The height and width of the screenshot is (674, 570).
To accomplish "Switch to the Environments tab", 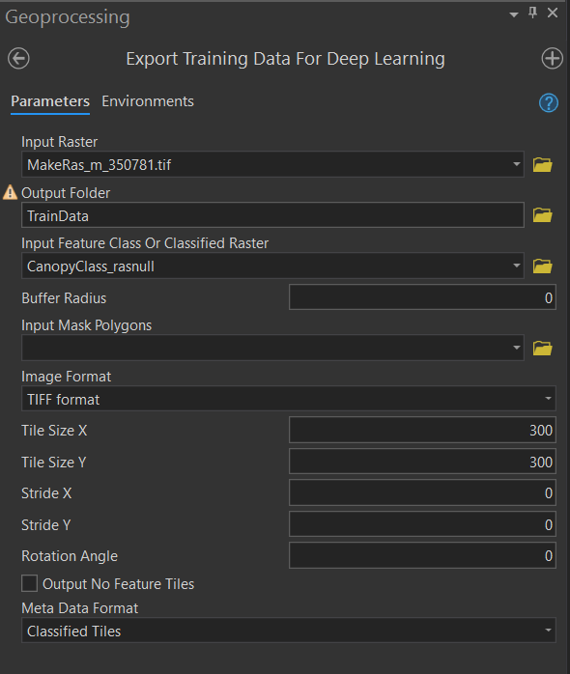I will pyautogui.click(x=148, y=101).
